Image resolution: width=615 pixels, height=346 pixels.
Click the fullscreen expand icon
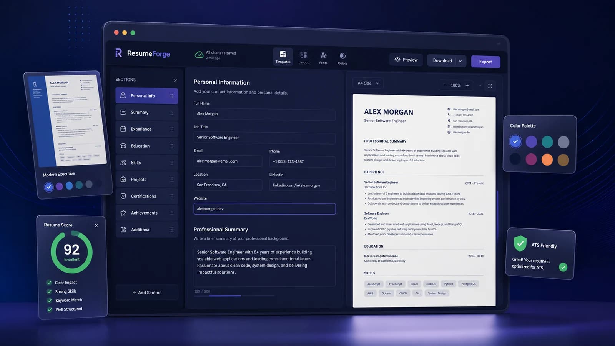tap(490, 86)
